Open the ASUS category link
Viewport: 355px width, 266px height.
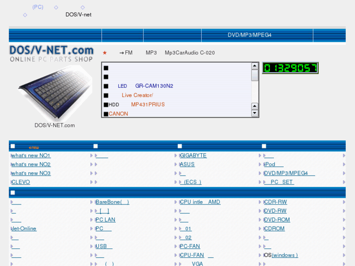click(x=187, y=164)
